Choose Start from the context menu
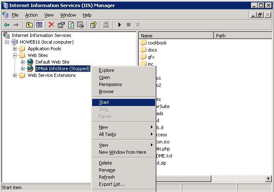This screenshot has height=192, width=274. click(123, 102)
